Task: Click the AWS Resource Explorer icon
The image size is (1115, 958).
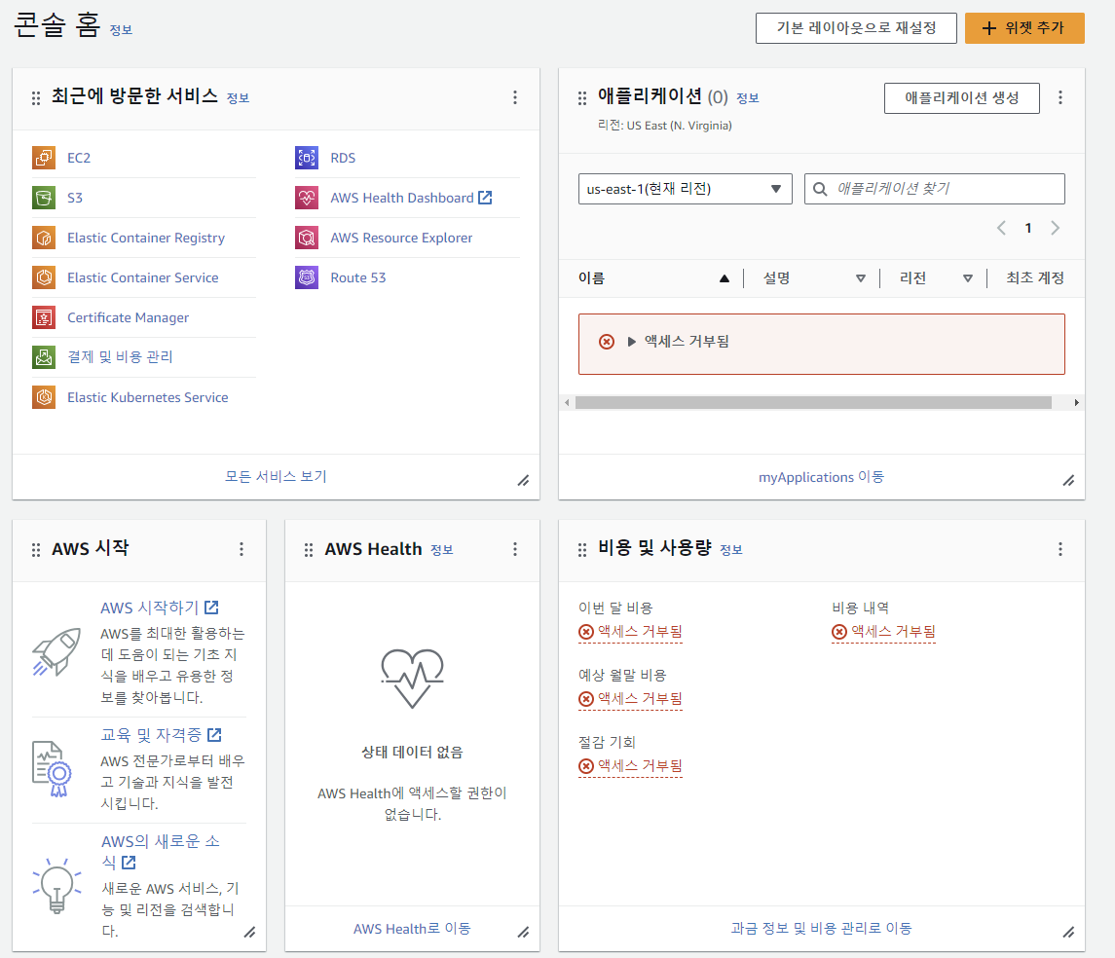Action: tap(307, 238)
